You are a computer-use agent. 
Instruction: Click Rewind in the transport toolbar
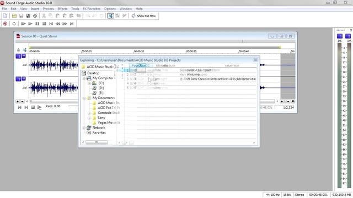tap(58, 24)
